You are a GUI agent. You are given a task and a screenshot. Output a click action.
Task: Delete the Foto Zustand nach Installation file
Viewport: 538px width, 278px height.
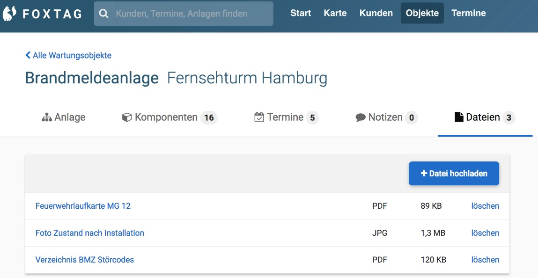coord(485,233)
